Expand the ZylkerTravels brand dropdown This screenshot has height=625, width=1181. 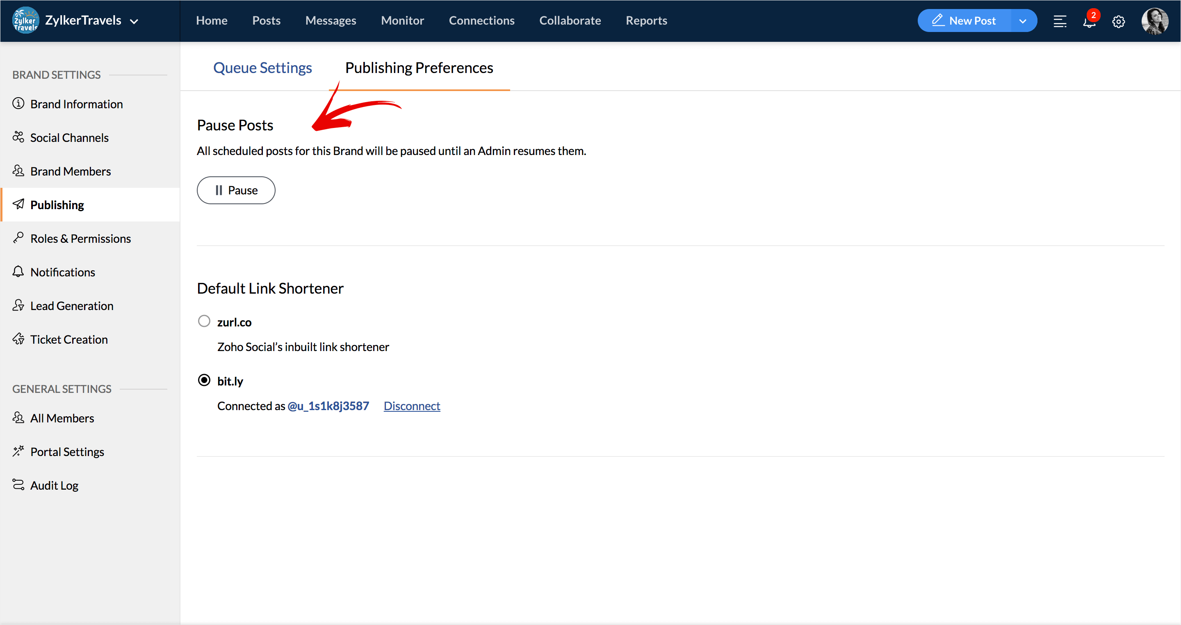(134, 21)
